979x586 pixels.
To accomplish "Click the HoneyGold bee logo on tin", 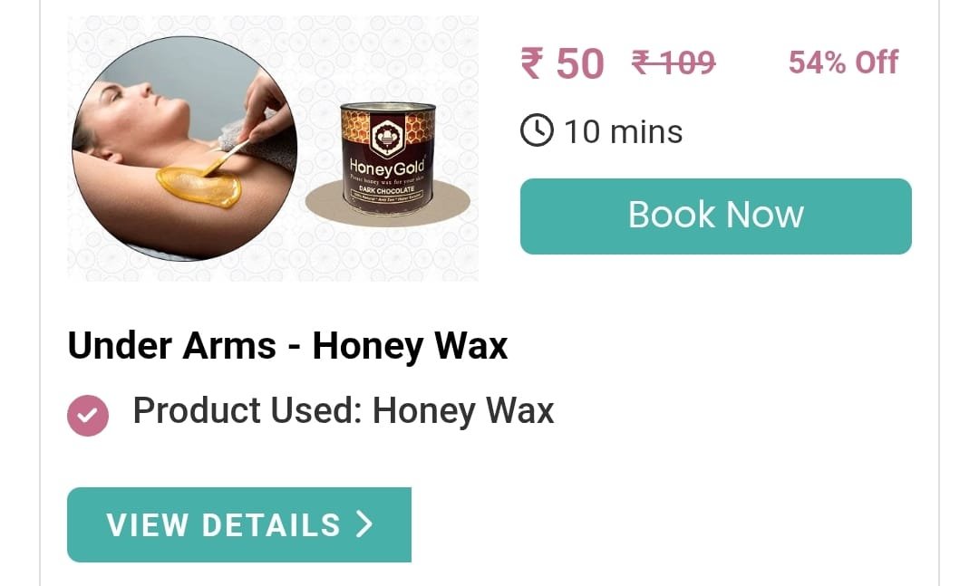I will pyautogui.click(x=387, y=137).
